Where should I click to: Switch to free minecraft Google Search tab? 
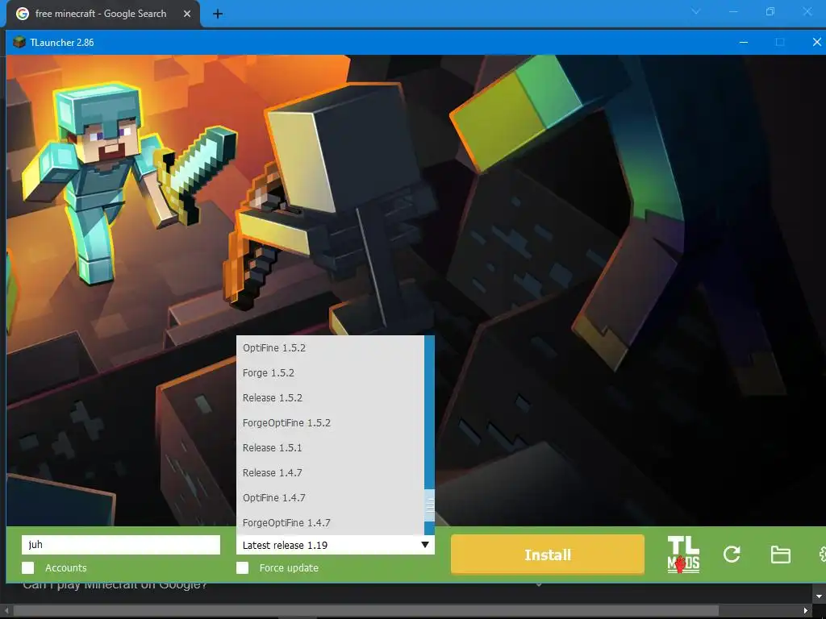[102, 15]
